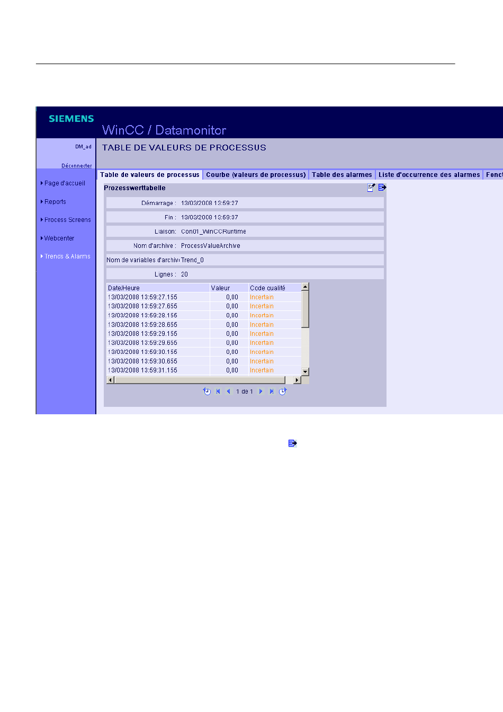Select the row timestamp 13/03/2008 13:59:29.155

point(142,334)
